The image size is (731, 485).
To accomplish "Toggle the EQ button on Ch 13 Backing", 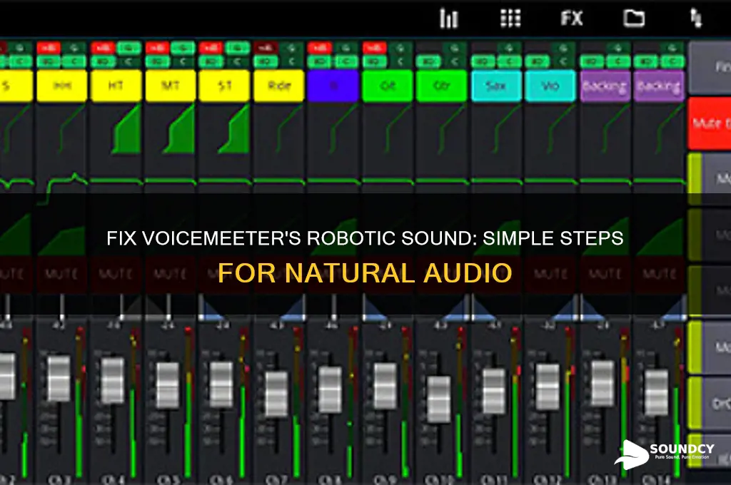I will coord(592,61).
